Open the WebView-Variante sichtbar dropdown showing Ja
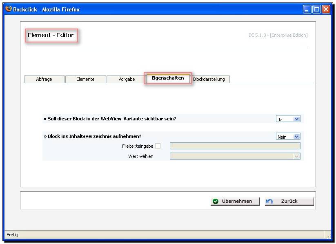This screenshot has height=244, width=336. point(288,119)
